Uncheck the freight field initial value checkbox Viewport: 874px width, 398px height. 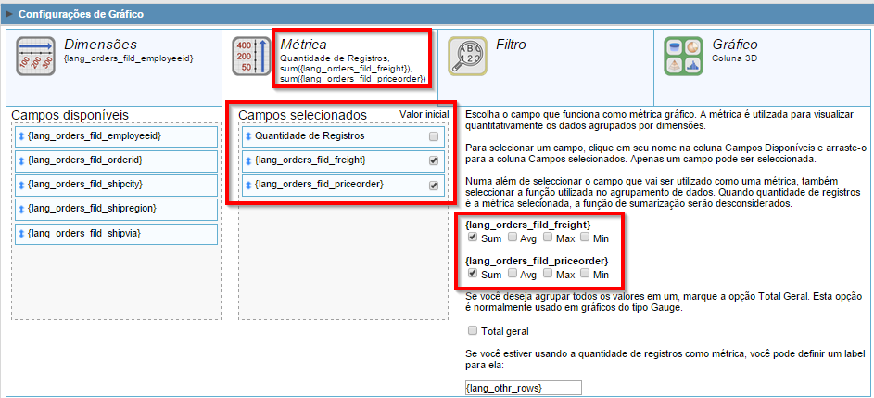point(434,161)
